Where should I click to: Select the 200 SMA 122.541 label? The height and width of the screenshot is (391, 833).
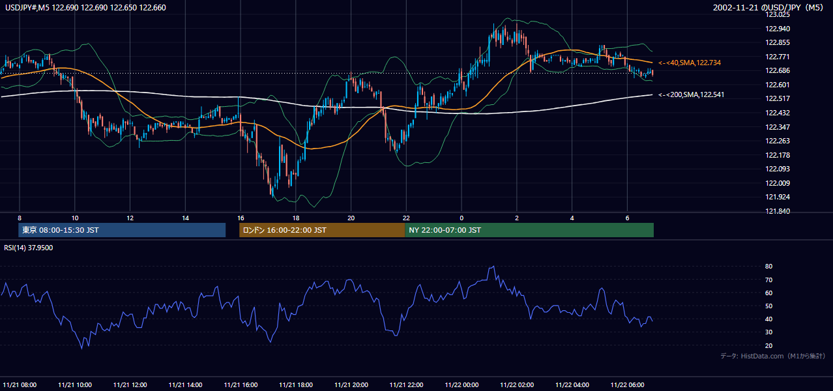click(691, 94)
